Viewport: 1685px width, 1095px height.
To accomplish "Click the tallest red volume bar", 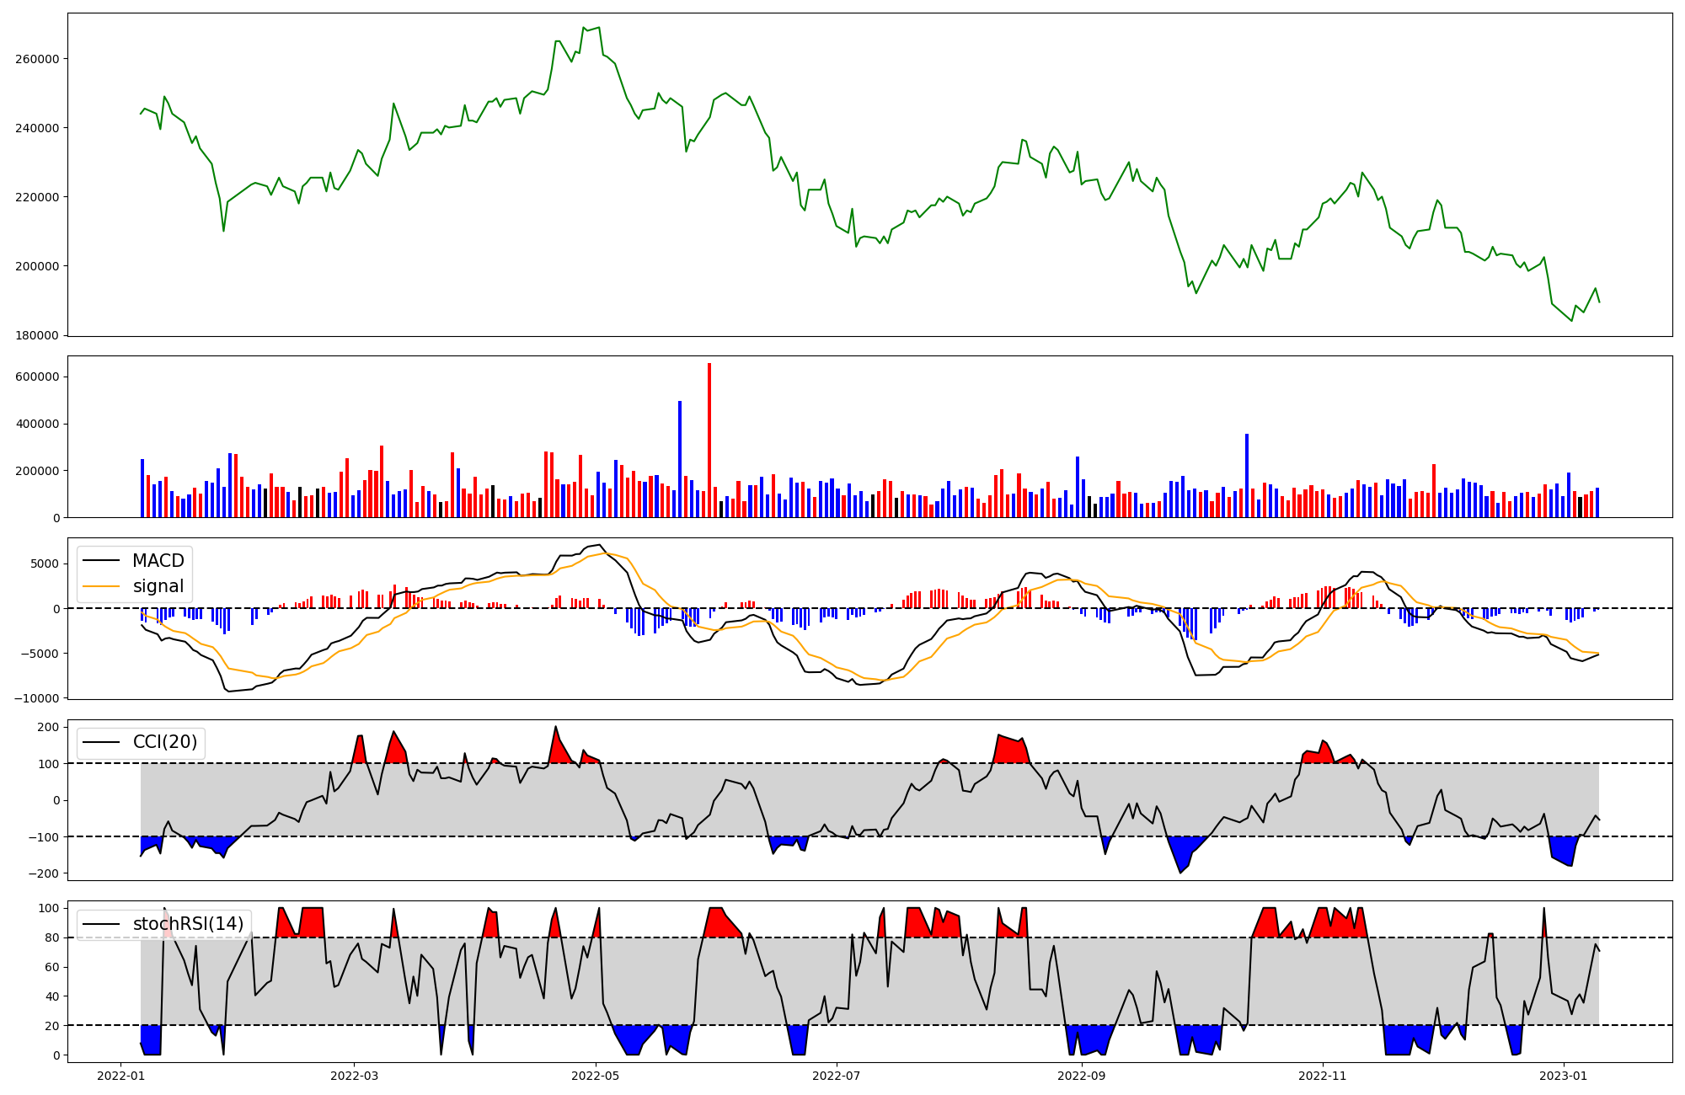I will (x=709, y=440).
